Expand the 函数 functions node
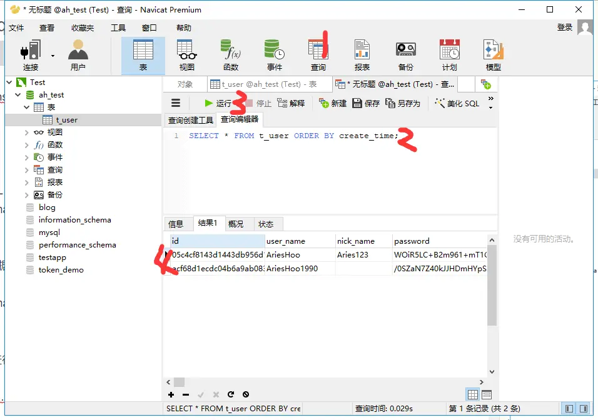598x420 pixels. coord(26,145)
